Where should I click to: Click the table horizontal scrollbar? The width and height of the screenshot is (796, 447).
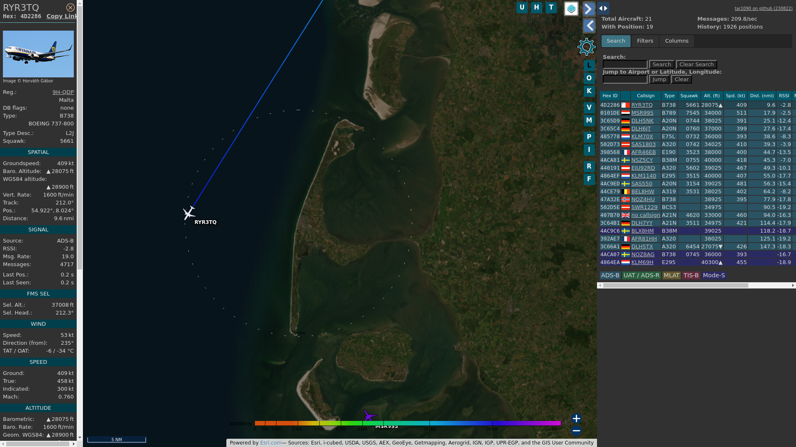pos(676,286)
